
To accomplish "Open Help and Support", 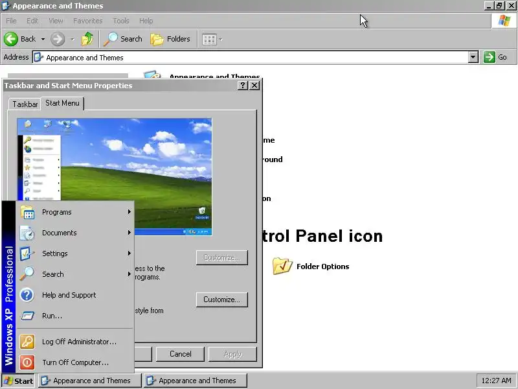I will (75, 295).
